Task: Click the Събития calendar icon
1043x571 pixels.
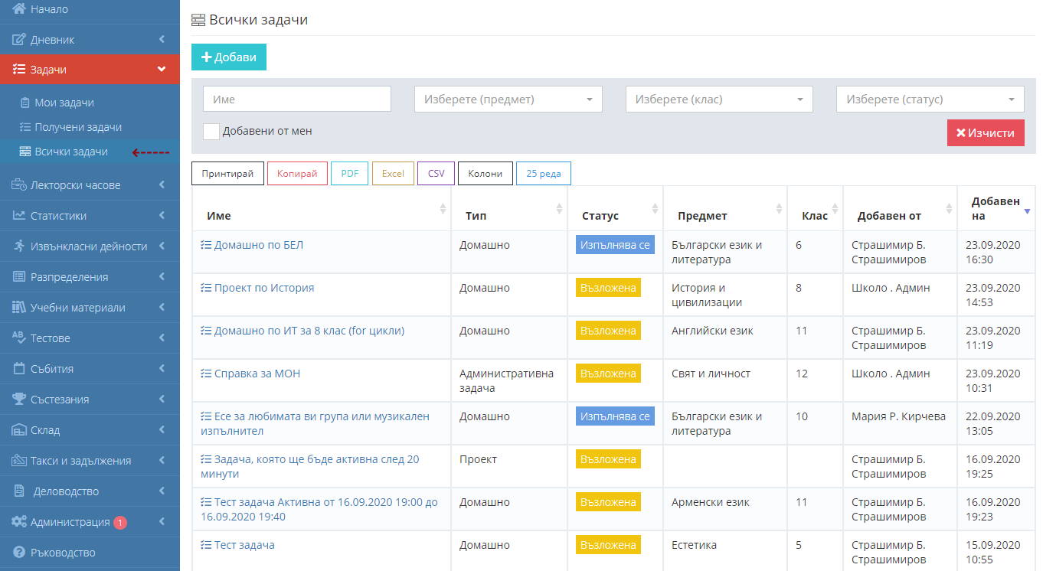Action: 18,368
